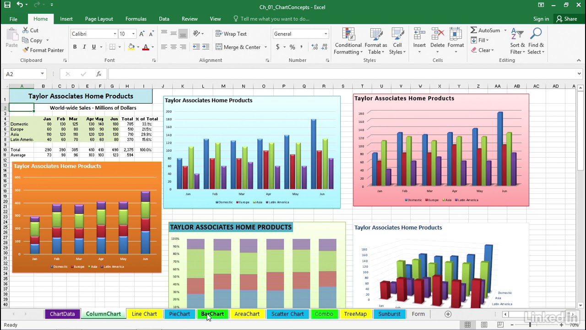Open the File menu

(13, 19)
